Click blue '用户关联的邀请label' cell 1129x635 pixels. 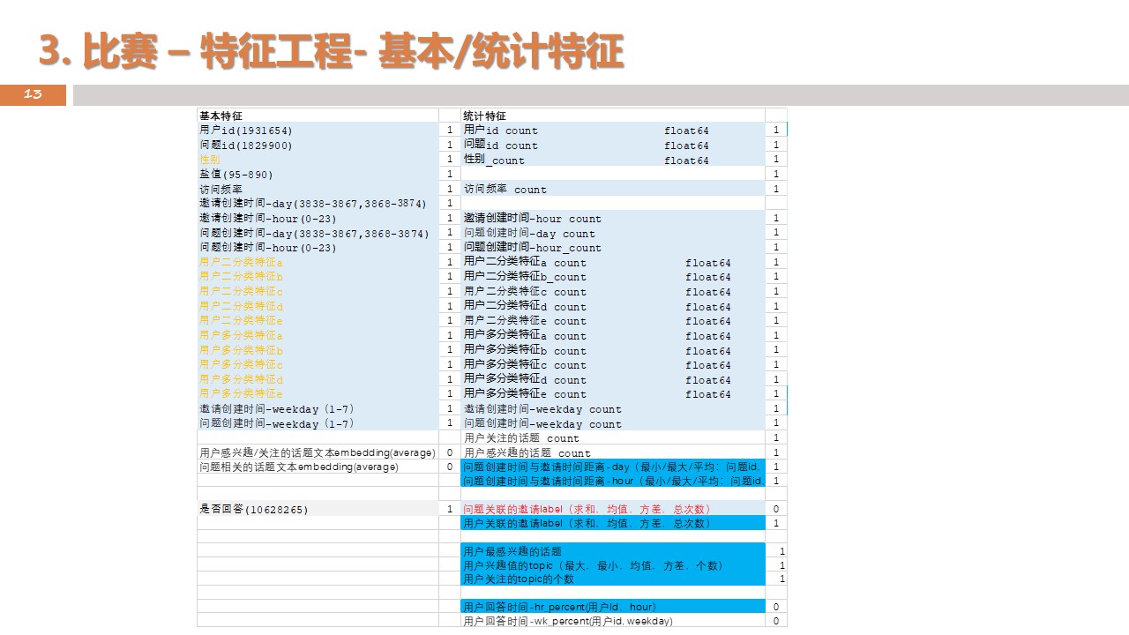tap(613, 523)
